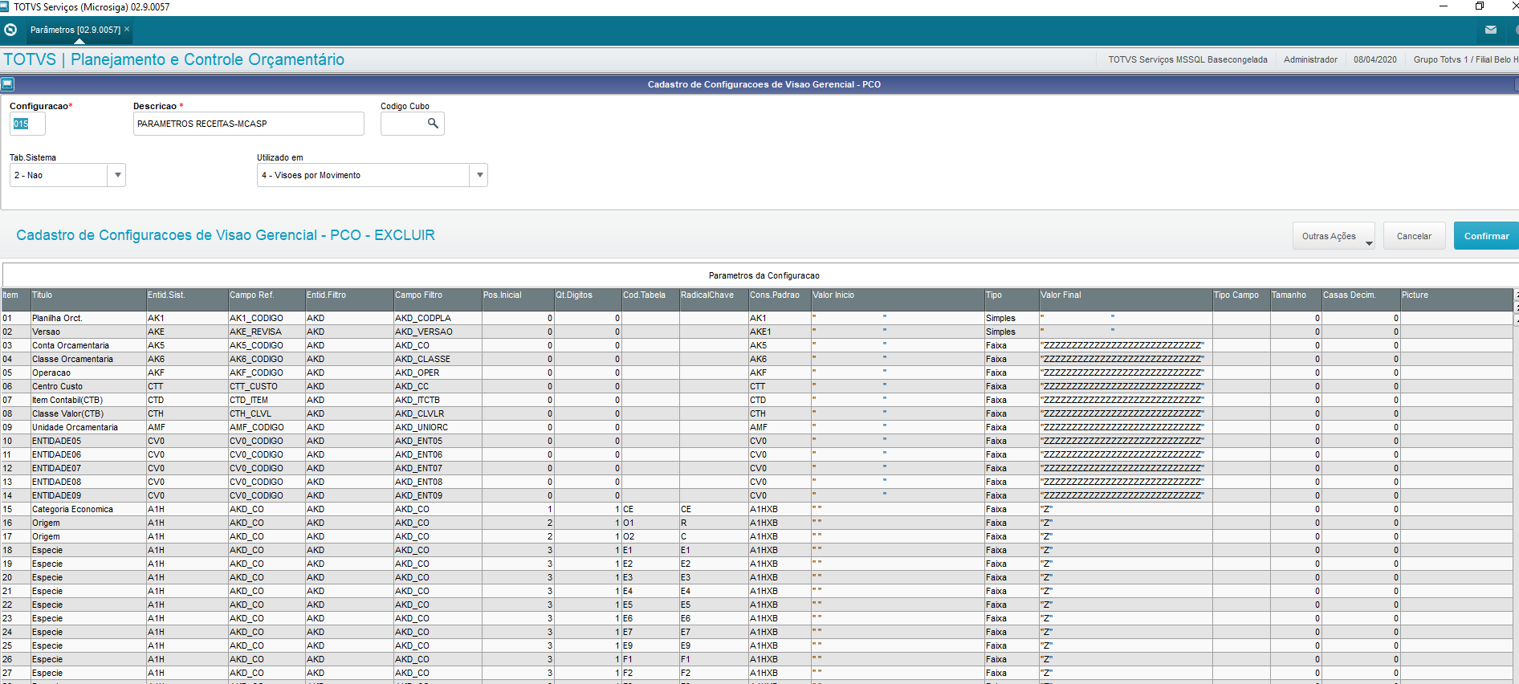The height and width of the screenshot is (684, 1519).
Task: Select the 'Categoria Economica' cell
Action: (88, 509)
